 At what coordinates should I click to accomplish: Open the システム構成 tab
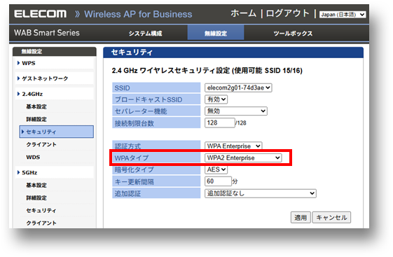(x=146, y=34)
